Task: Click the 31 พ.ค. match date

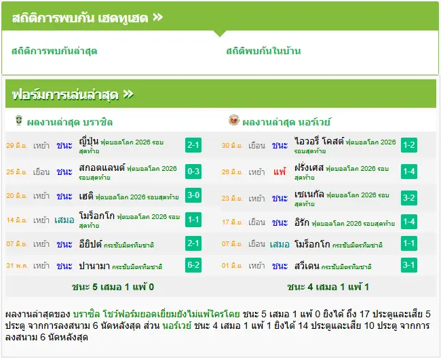Action: tap(17, 266)
